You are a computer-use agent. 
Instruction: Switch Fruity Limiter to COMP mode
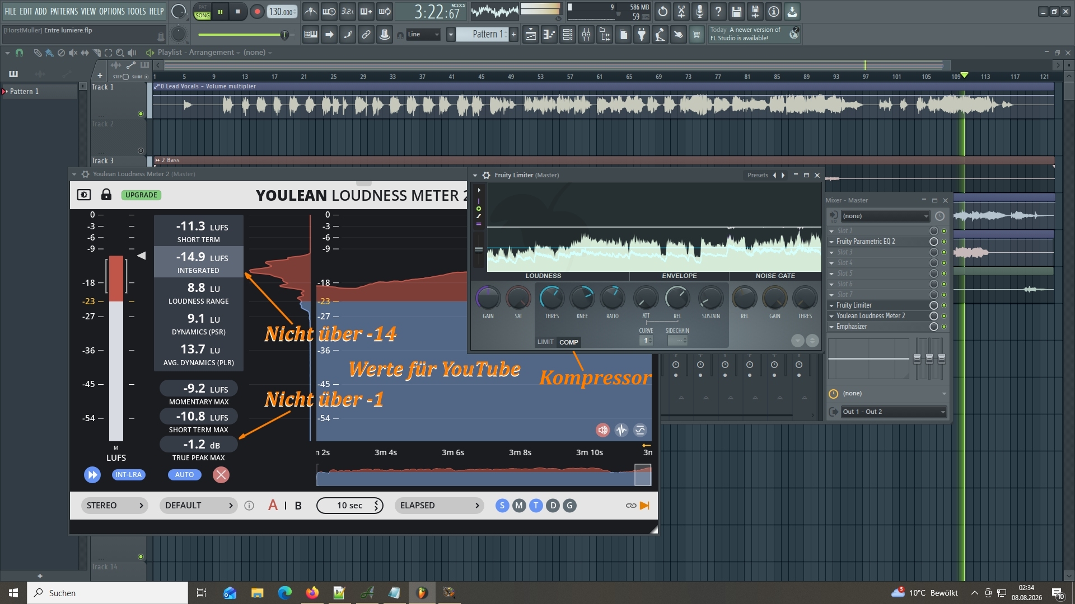point(568,342)
